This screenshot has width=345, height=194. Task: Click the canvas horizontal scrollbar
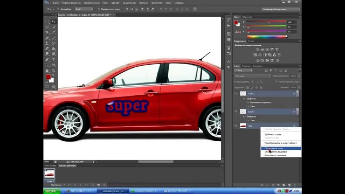[x=156, y=162]
